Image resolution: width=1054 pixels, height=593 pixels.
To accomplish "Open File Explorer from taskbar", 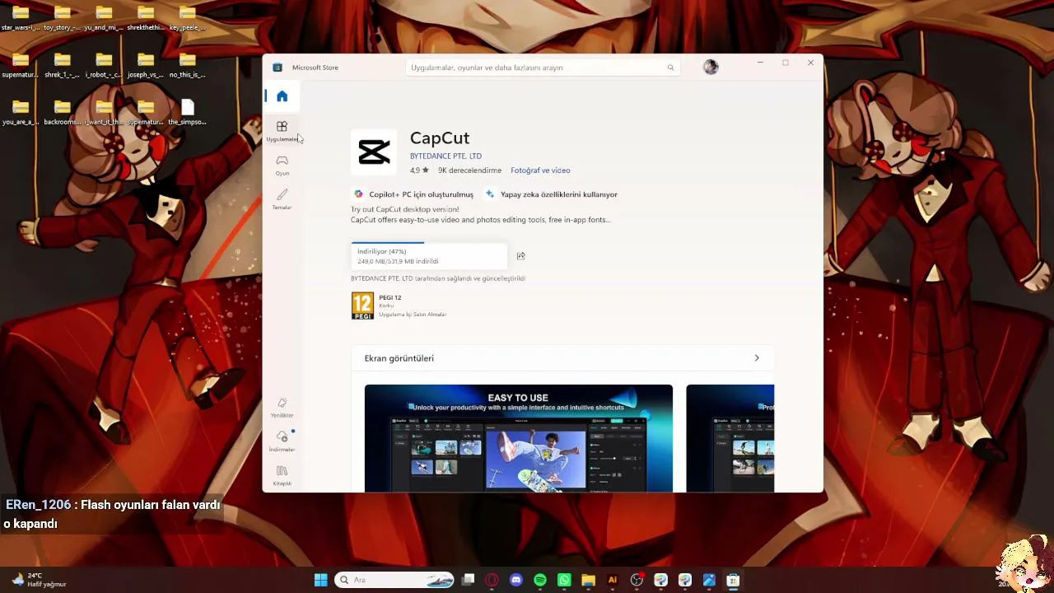I will coord(588,580).
